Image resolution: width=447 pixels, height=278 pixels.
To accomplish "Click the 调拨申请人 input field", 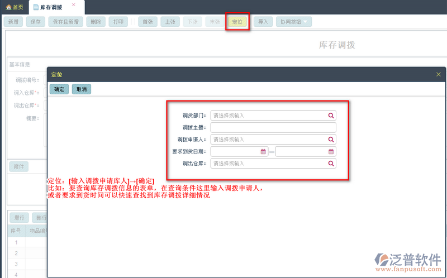I will 273,140.
